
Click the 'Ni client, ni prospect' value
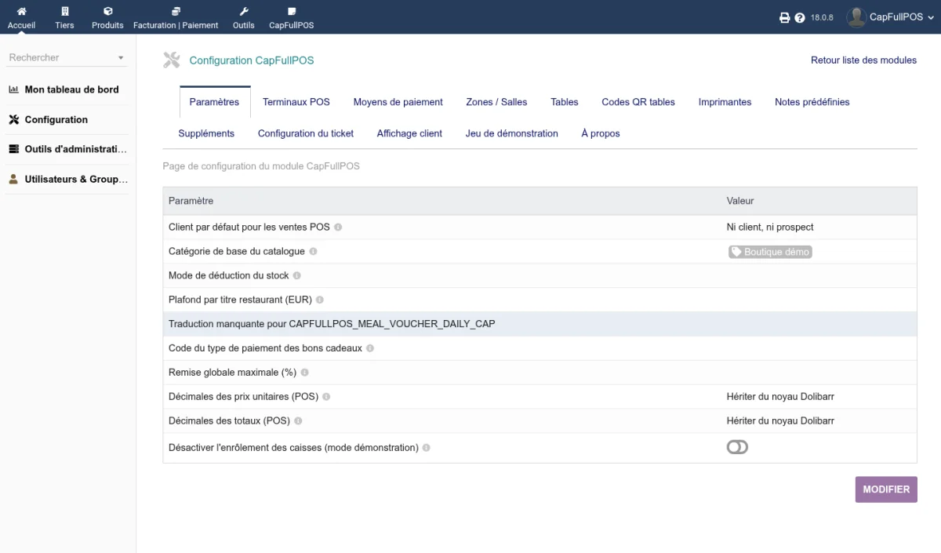point(770,227)
